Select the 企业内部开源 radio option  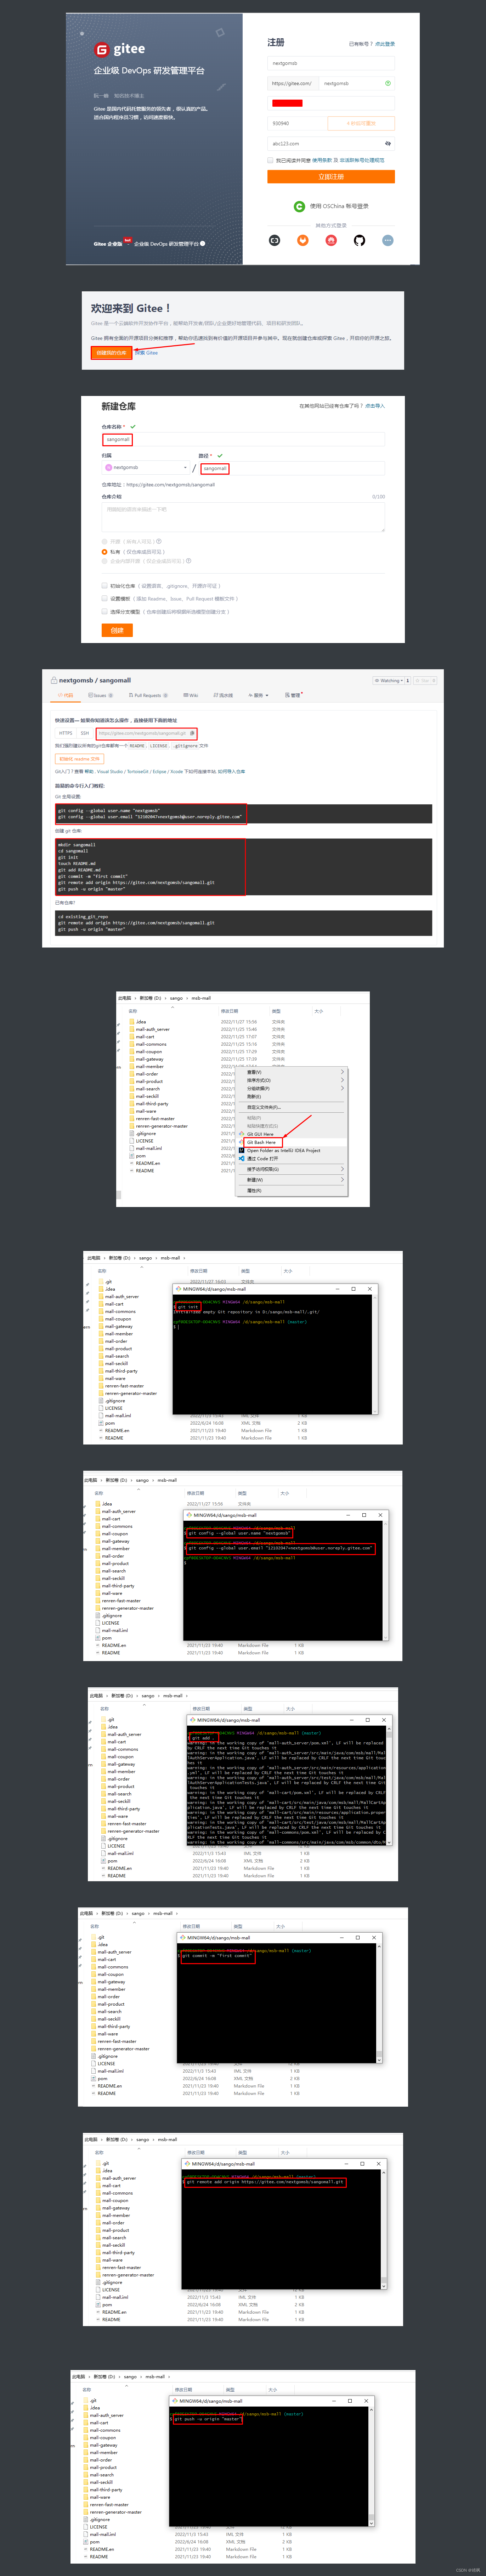pyautogui.click(x=104, y=561)
